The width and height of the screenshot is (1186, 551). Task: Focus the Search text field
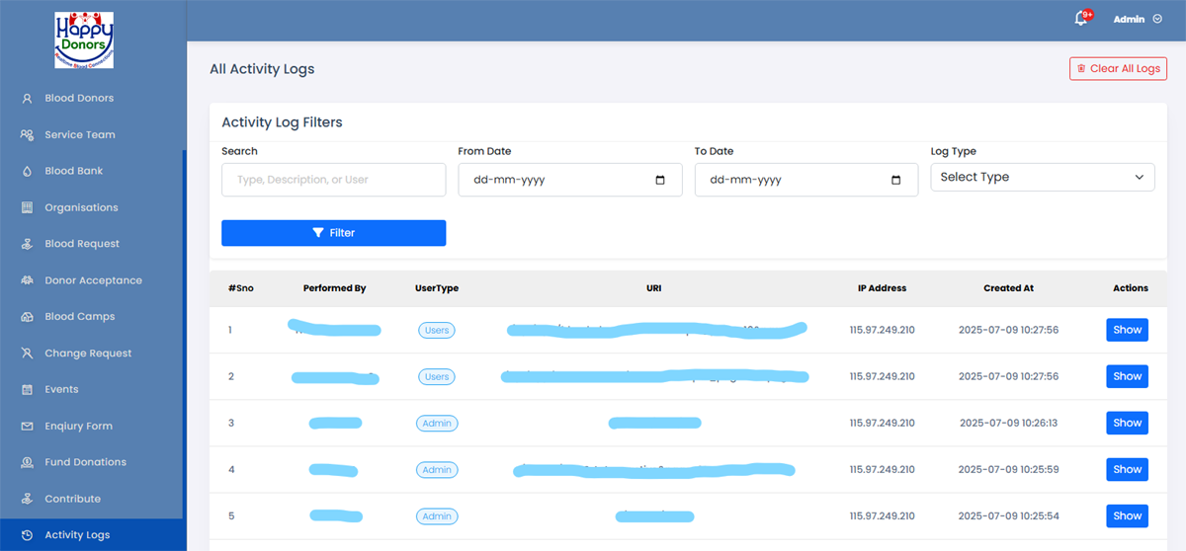point(333,181)
